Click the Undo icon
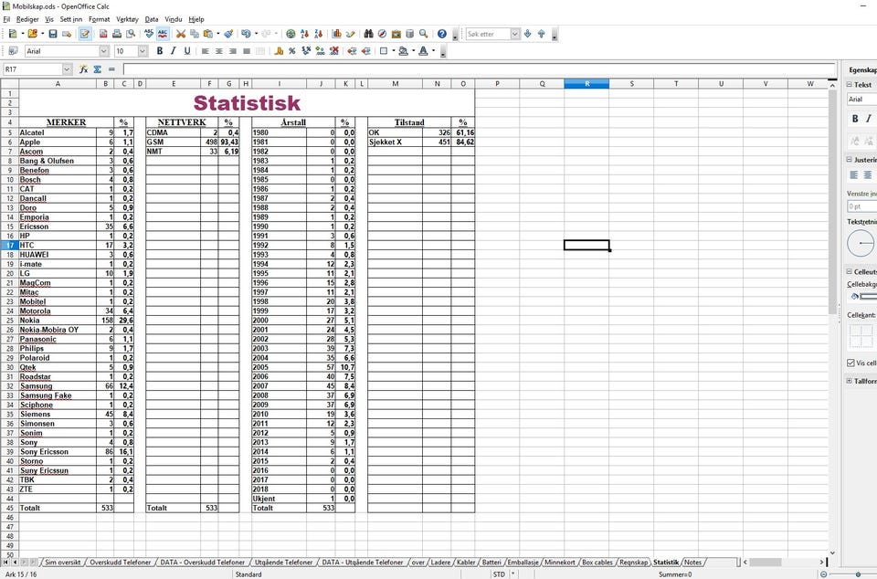Viewport: 877px width, 579px height. coord(246,34)
